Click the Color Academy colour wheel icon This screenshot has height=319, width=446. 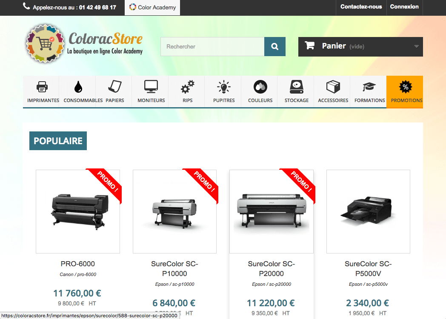[132, 7]
